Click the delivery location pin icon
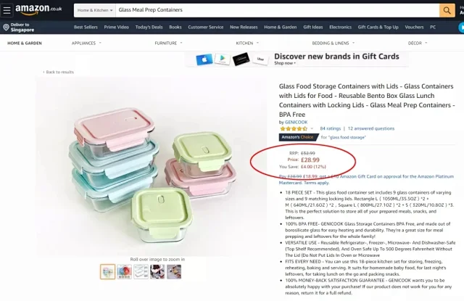Viewport: 464px width, 301px height. pyautogui.click(x=6, y=28)
